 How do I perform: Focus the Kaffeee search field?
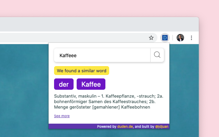click(102, 55)
